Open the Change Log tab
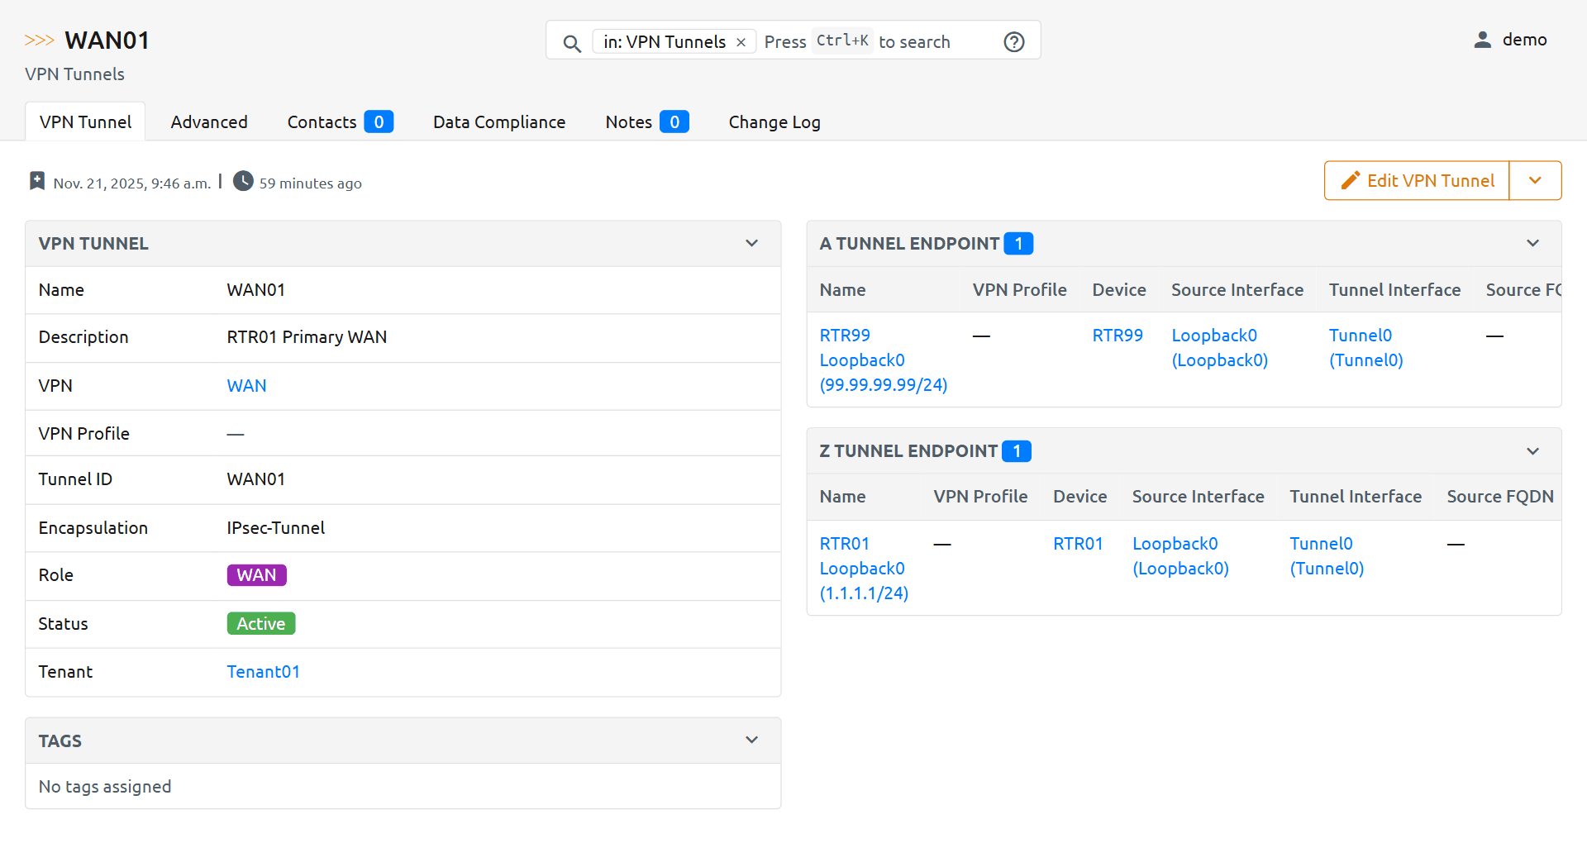This screenshot has height=843, width=1587. click(x=774, y=122)
